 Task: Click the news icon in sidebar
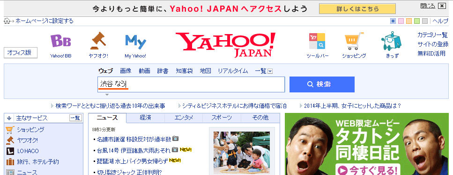10,172
